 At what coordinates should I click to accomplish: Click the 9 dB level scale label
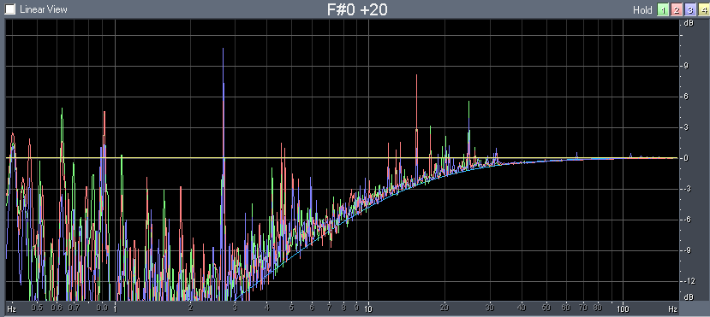(686, 66)
